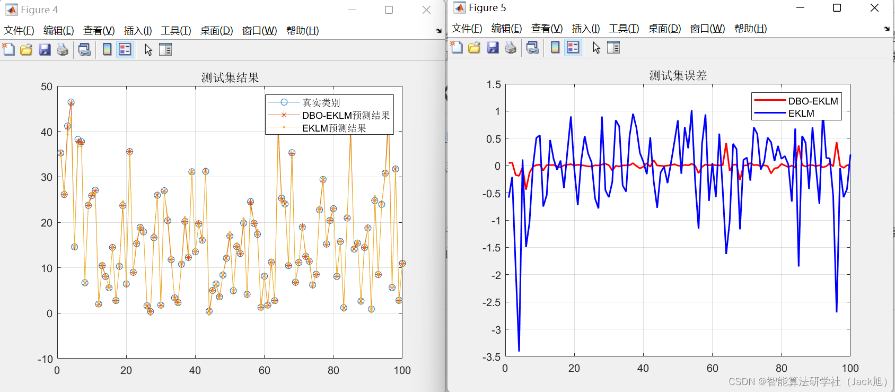Click New Figure icon in Figure 4 toolbar
The width and height of the screenshot is (895, 392).
point(8,49)
